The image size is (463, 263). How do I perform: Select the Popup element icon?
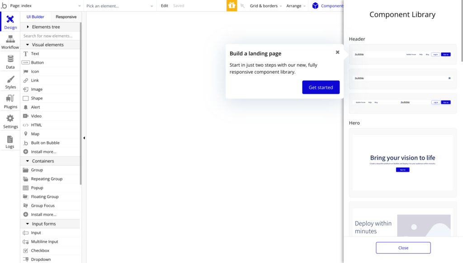[x=26, y=188]
